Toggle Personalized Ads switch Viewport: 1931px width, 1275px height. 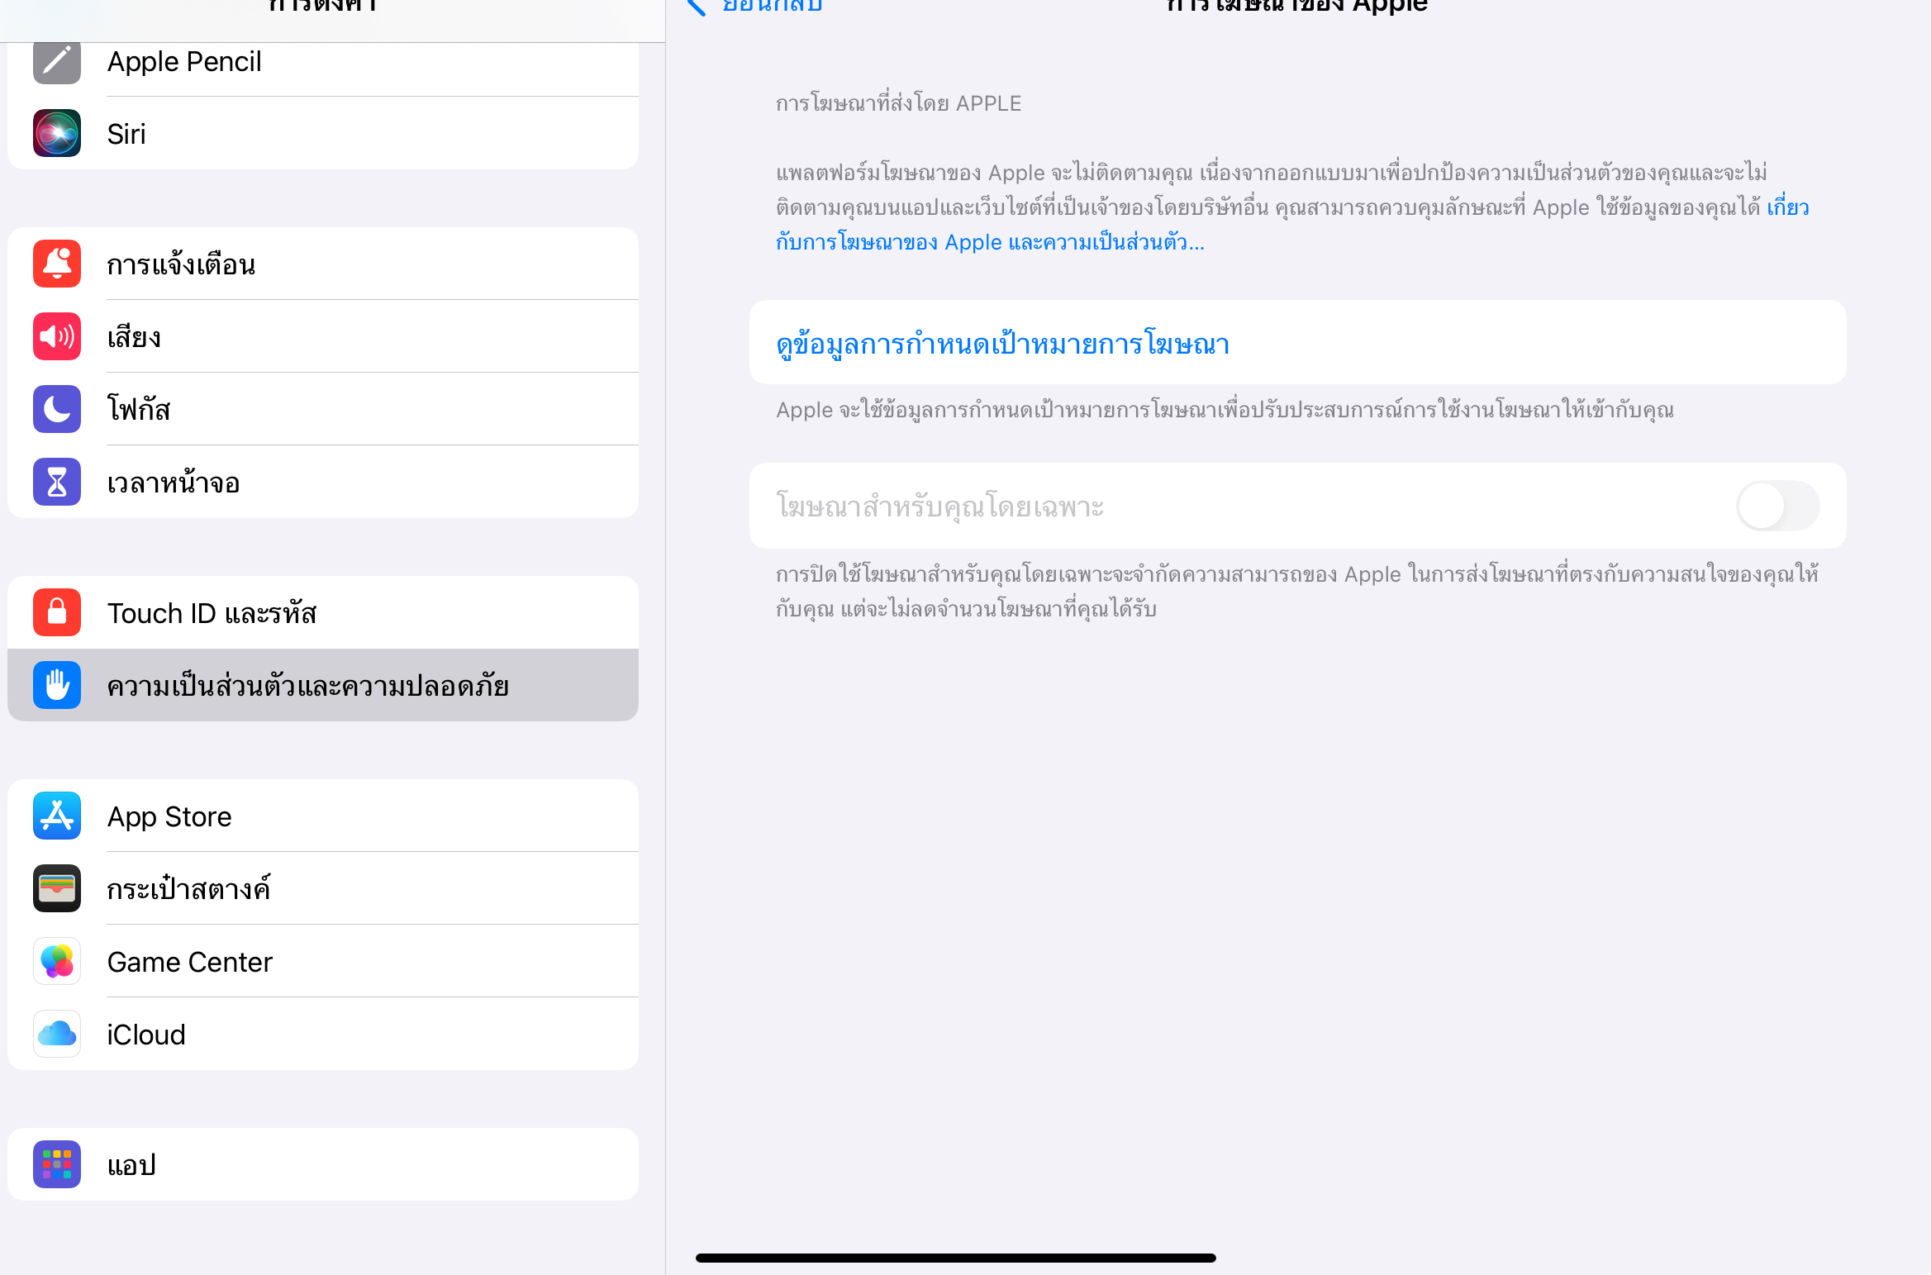(x=1777, y=506)
